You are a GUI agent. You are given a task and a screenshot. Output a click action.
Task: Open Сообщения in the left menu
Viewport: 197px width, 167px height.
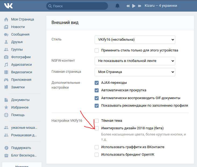pyautogui.click(x=20, y=34)
